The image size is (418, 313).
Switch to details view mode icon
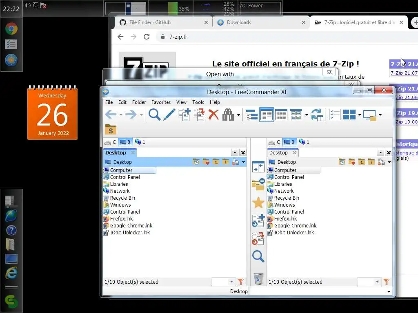[281, 115]
